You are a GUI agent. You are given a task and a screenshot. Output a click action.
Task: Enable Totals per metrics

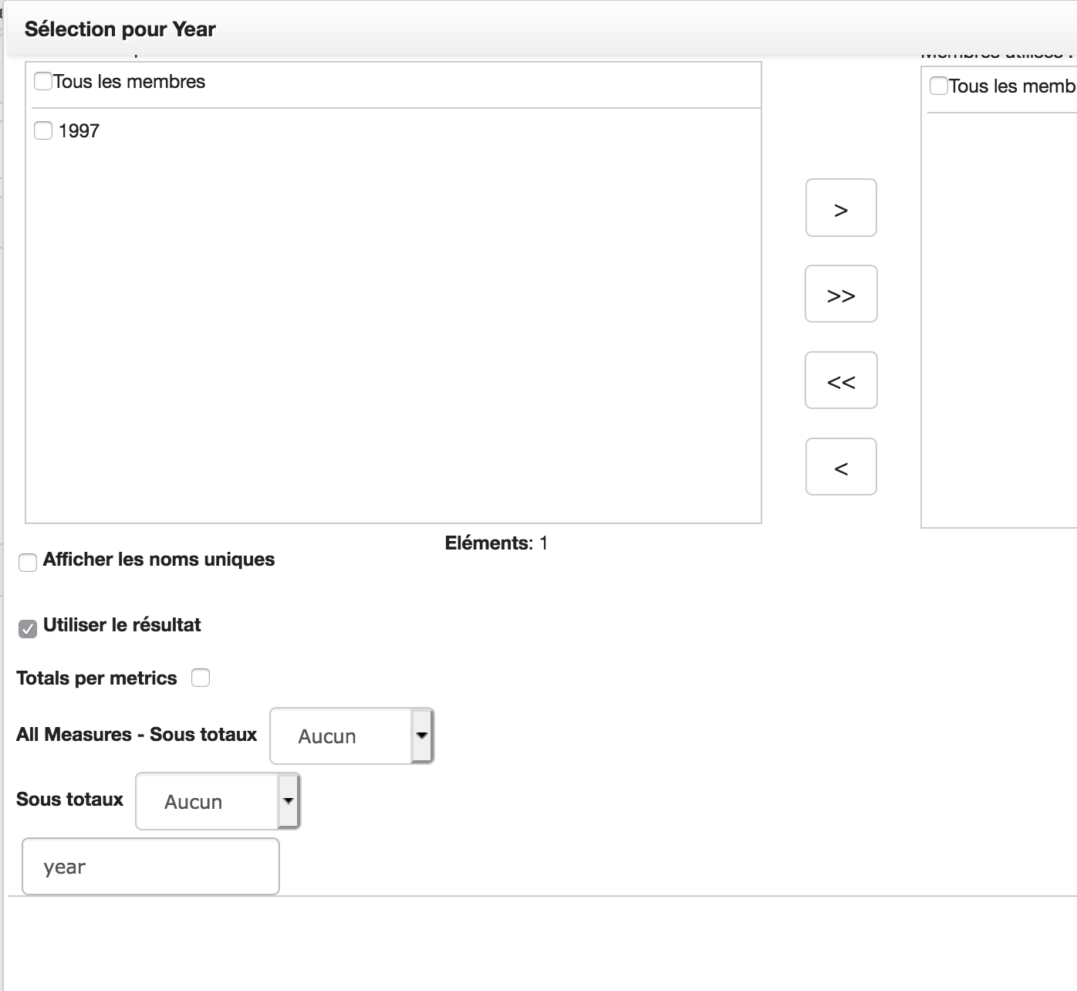201,678
